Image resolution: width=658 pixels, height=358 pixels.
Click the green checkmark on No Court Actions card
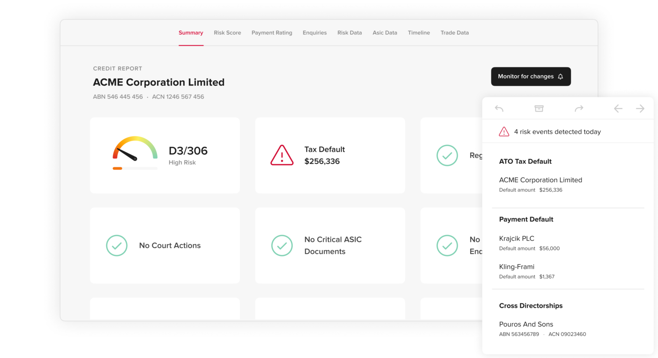pos(117,245)
